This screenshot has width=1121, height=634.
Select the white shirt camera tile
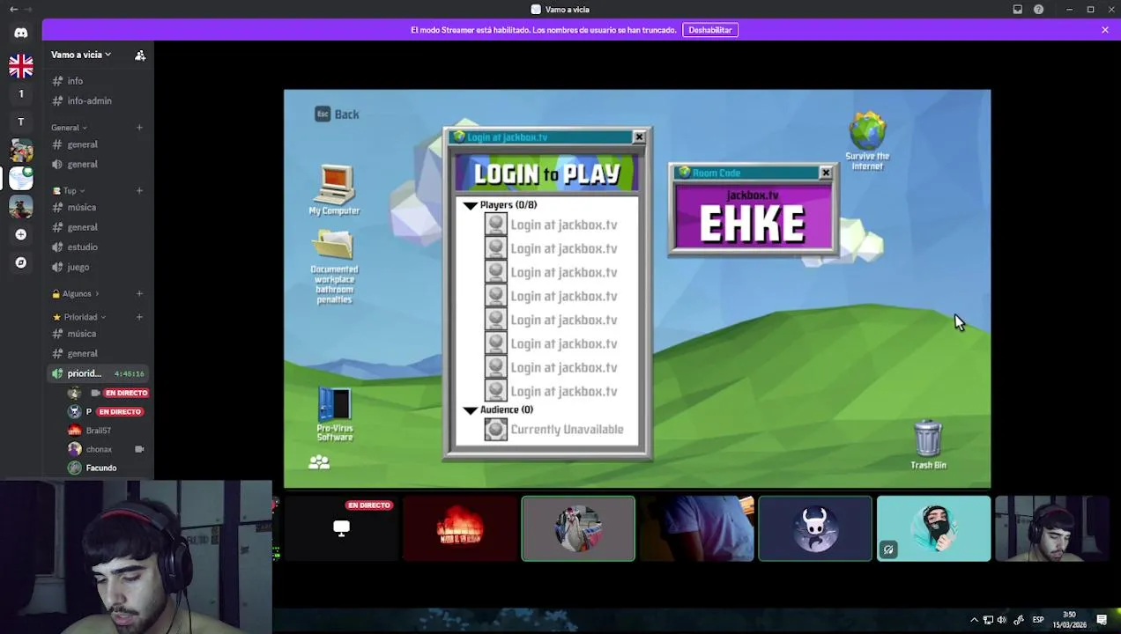point(696,528)
